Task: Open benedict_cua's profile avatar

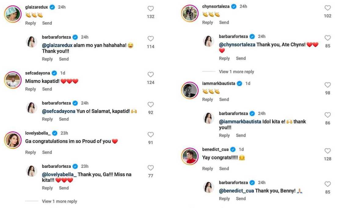Action: pyautogui.click(x=190, y=156)
